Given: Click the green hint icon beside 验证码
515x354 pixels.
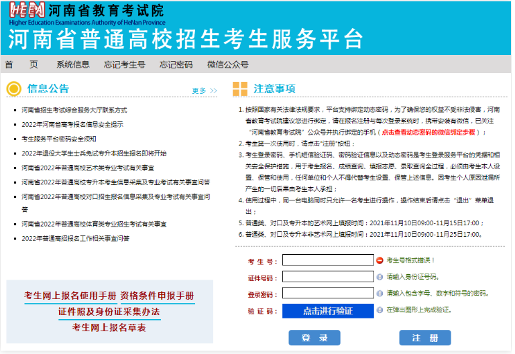Looking at the screenshot, I should [x=380, y=310].
